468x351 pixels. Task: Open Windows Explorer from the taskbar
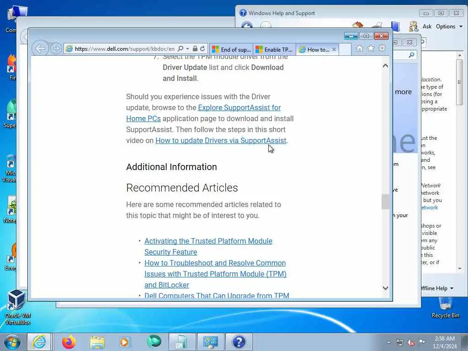point(97,342)
